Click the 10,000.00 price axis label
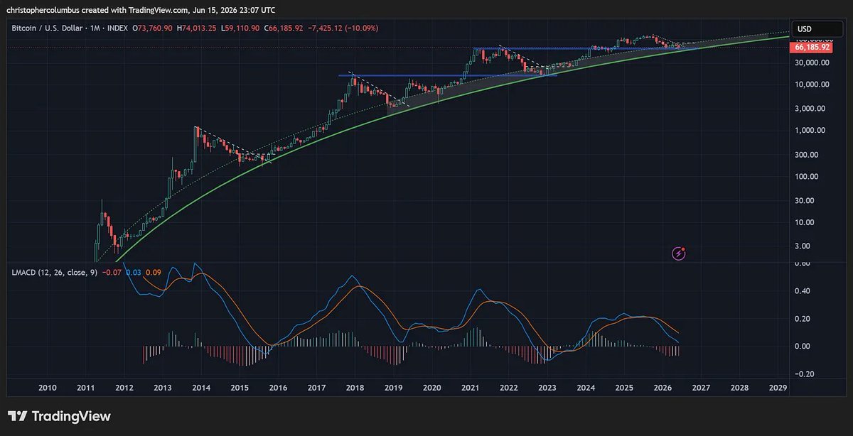853x436 pixels. point(812,85)
